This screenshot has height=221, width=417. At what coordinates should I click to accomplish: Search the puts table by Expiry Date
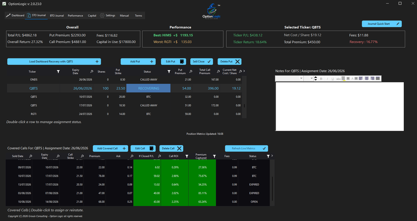(x=92, y=72)
